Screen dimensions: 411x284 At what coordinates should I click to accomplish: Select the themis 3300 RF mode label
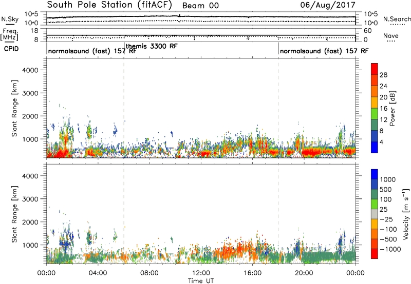[x=152, y=46]
